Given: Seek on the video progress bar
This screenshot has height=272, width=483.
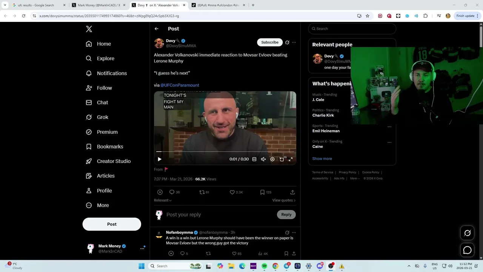Looking at the screenshot, I should click(225, 152).
